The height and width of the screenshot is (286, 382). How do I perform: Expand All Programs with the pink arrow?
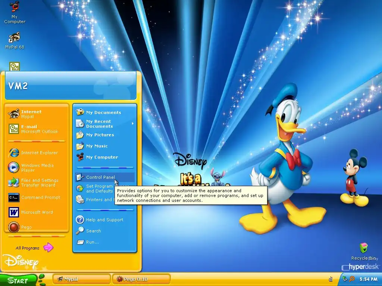(x=48, y=248)
